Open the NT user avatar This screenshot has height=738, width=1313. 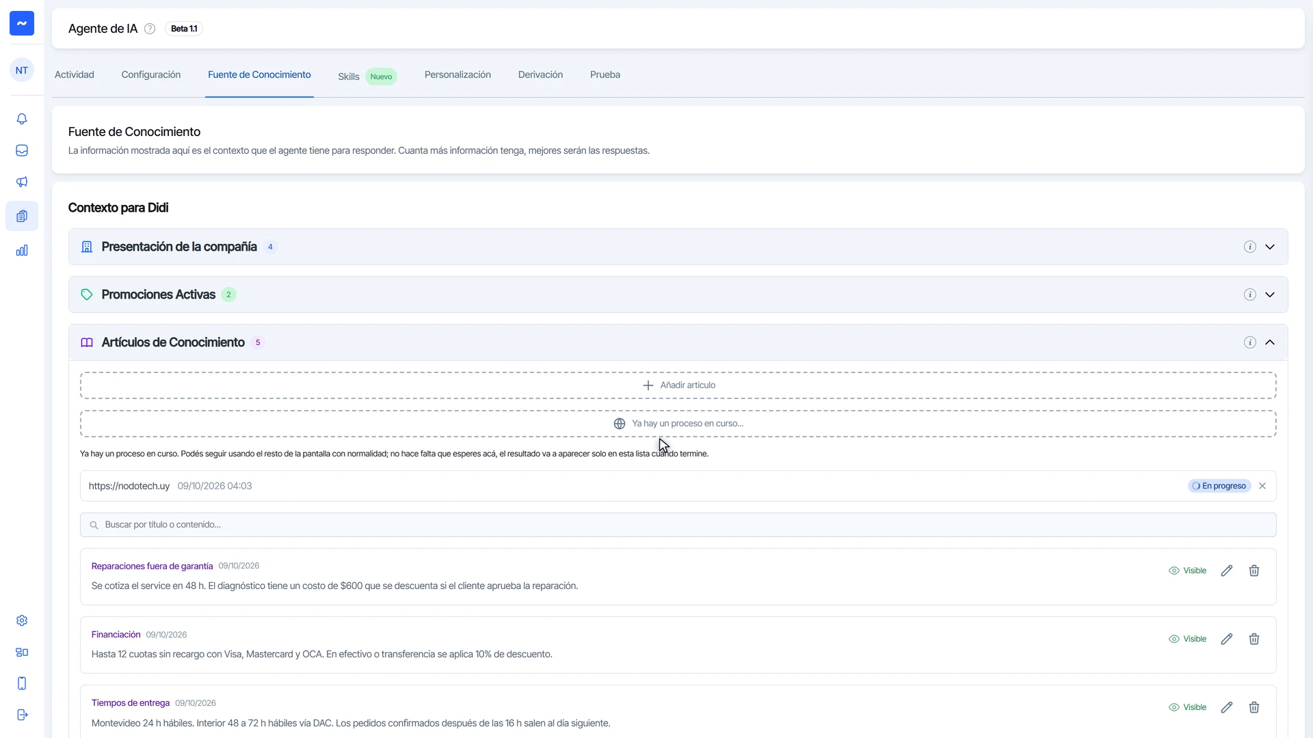(x=22, y=70)
